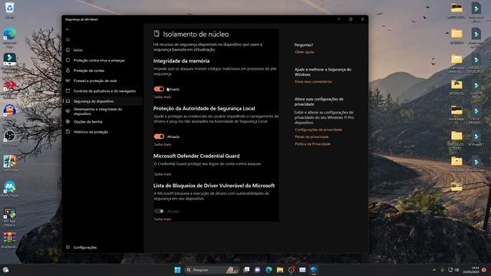
Task: Open OBS Studio desktop shortcut
Action: point(10,136)
